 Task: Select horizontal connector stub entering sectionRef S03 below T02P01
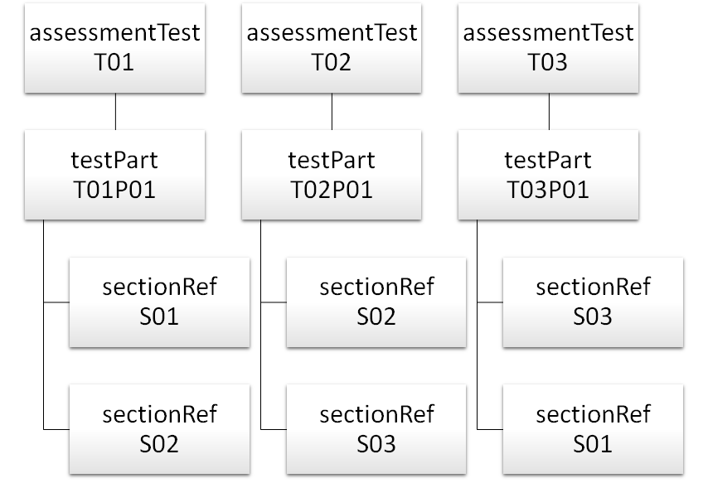273,429
